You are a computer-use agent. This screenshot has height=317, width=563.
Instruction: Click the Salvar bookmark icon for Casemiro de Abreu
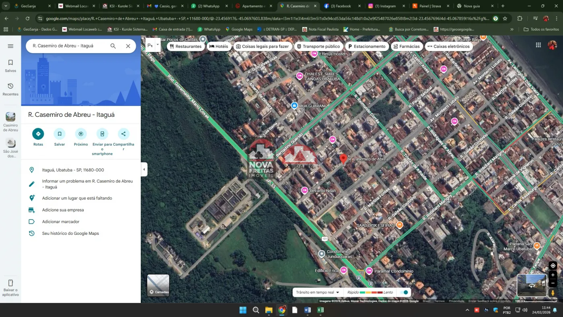[60, 134]
